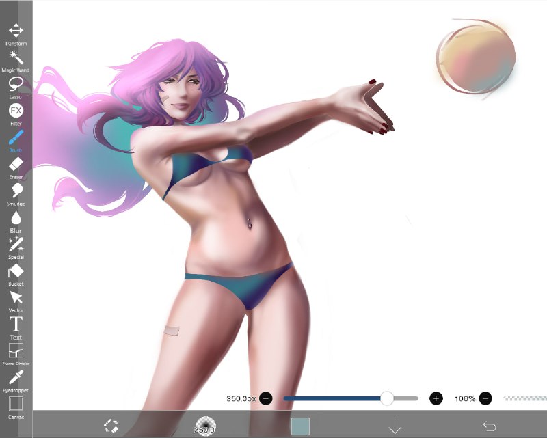547x438 pixels.
Task: Open the current color swatch
Action: click(300, 426)
